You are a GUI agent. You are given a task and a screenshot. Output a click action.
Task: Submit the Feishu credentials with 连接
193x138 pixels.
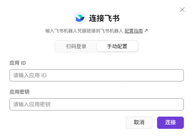170,123
